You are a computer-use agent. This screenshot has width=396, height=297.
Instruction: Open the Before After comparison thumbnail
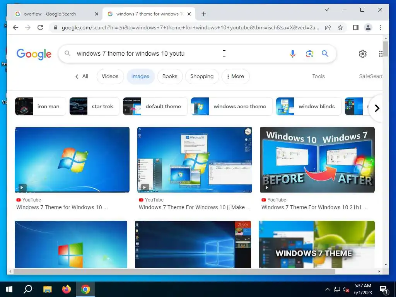(317, 160)
